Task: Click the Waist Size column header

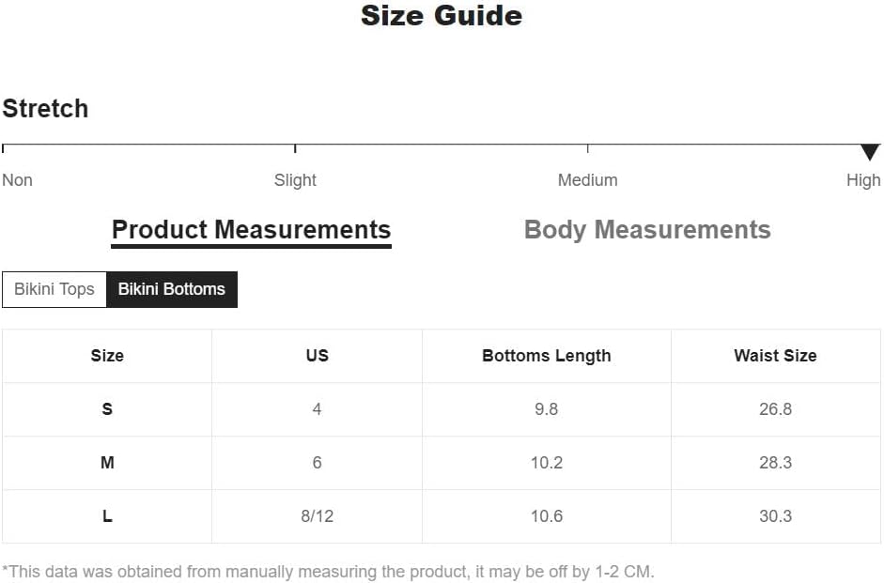Action: [x=775, y=356]
